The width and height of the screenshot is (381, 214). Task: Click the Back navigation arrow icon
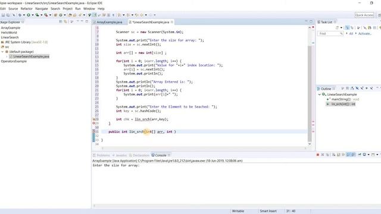tap(142, 15)
